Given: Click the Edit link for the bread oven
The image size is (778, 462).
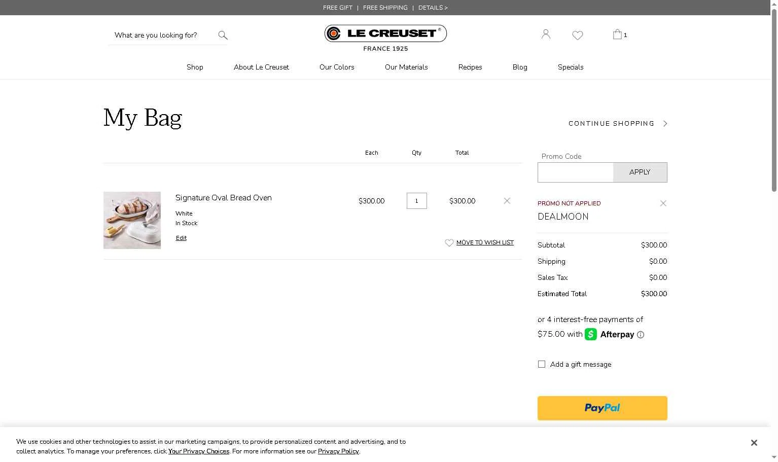Looking at the screenshot, I should point(181,238).
